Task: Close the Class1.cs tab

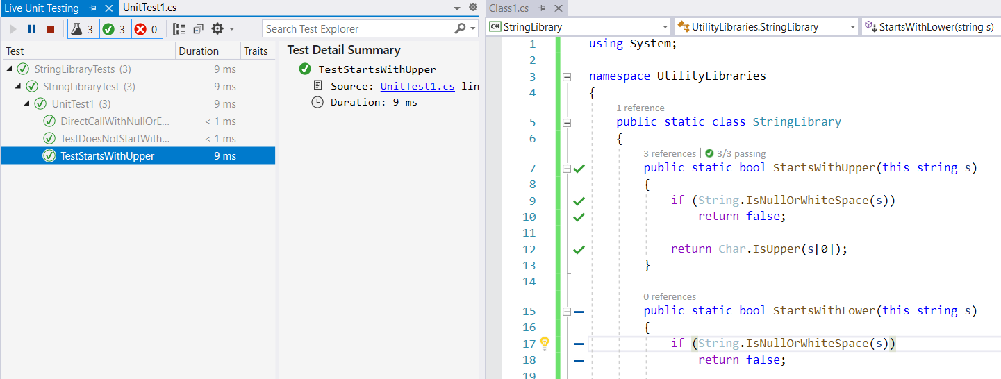Action: pos(558,8)
